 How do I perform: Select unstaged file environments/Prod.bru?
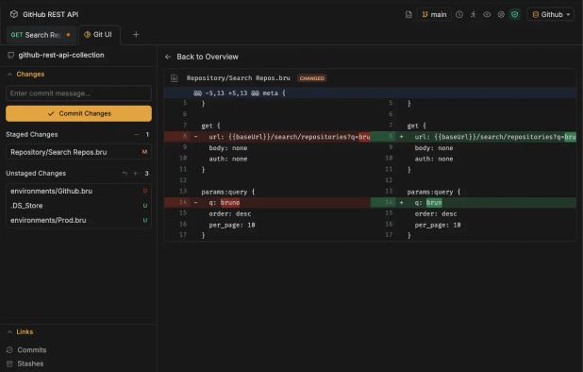coord(78,220)
